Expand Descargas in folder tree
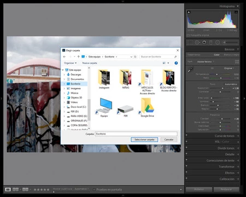This screenshot has height=197, width=246. 64,74
